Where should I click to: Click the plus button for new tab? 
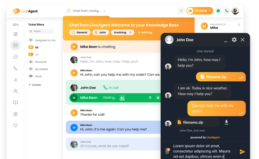(181, 11)
